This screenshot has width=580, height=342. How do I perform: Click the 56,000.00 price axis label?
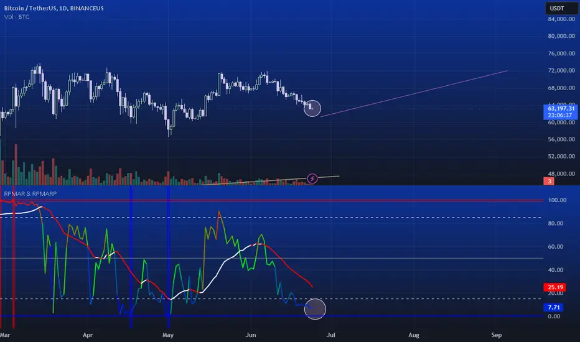tap(561, 139)
